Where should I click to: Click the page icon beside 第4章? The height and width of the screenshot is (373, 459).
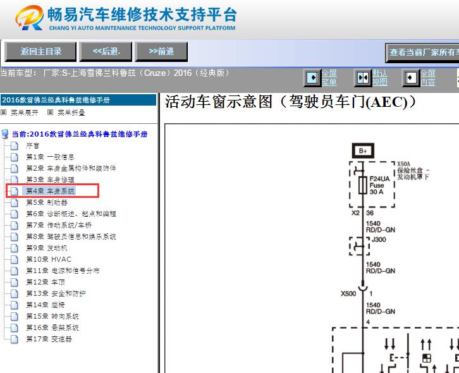pyautogui.click(x=15, y=191)
